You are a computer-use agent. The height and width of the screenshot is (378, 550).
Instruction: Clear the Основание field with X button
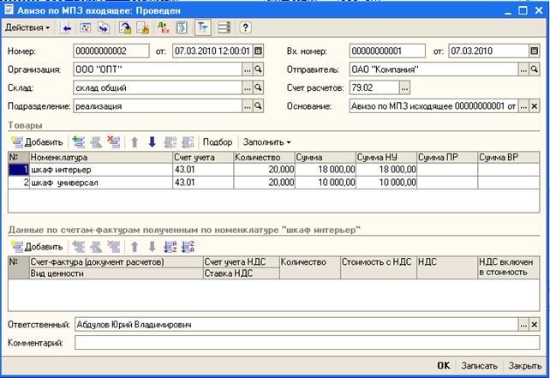point(535,107)
